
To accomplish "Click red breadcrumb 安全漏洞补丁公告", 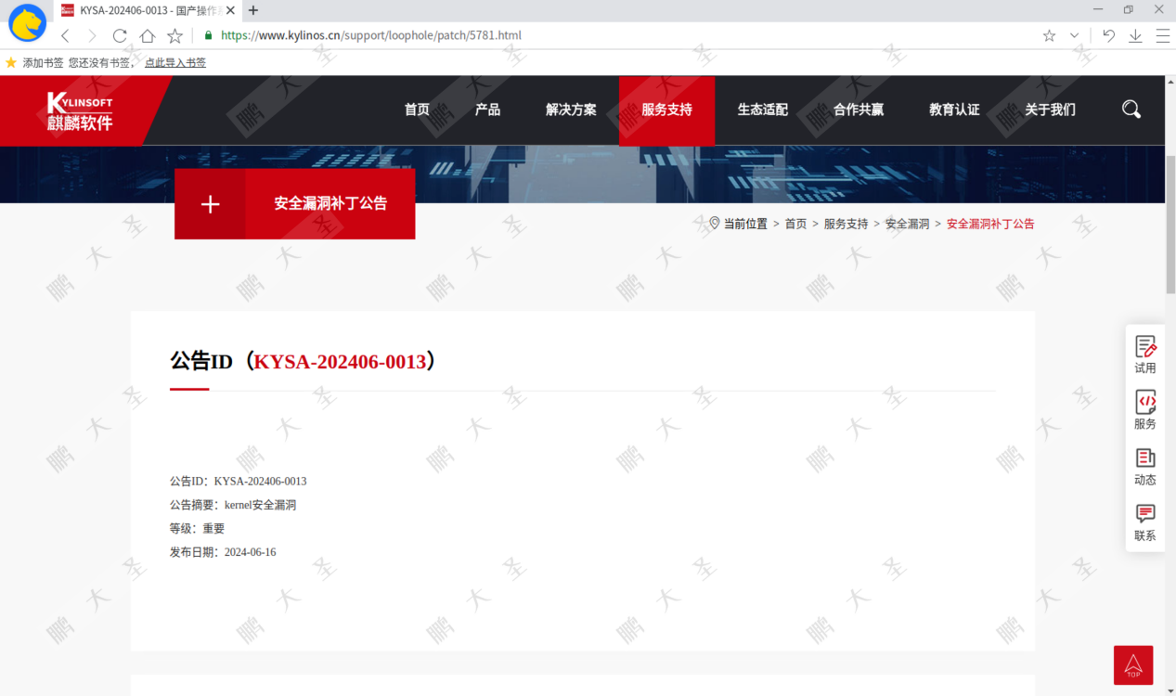I will coord(990,224).
